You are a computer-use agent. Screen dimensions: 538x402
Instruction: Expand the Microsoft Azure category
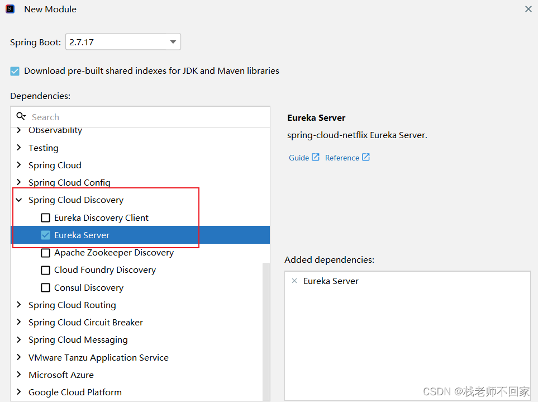click(19, 374)
